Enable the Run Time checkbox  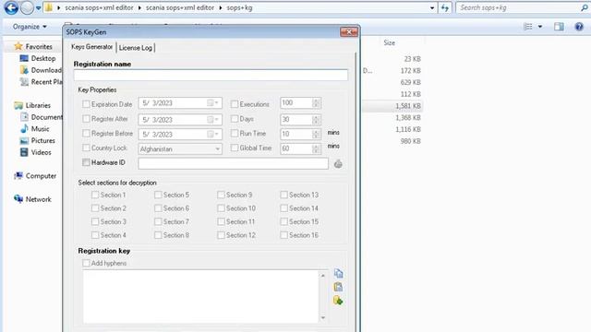(x=235, y=133)
